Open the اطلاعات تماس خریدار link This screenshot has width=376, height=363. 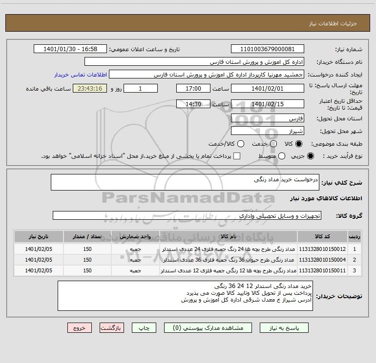click(x=81, y=75)
